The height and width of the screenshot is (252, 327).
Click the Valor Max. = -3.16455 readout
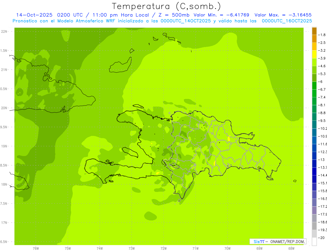pos(283,15)
